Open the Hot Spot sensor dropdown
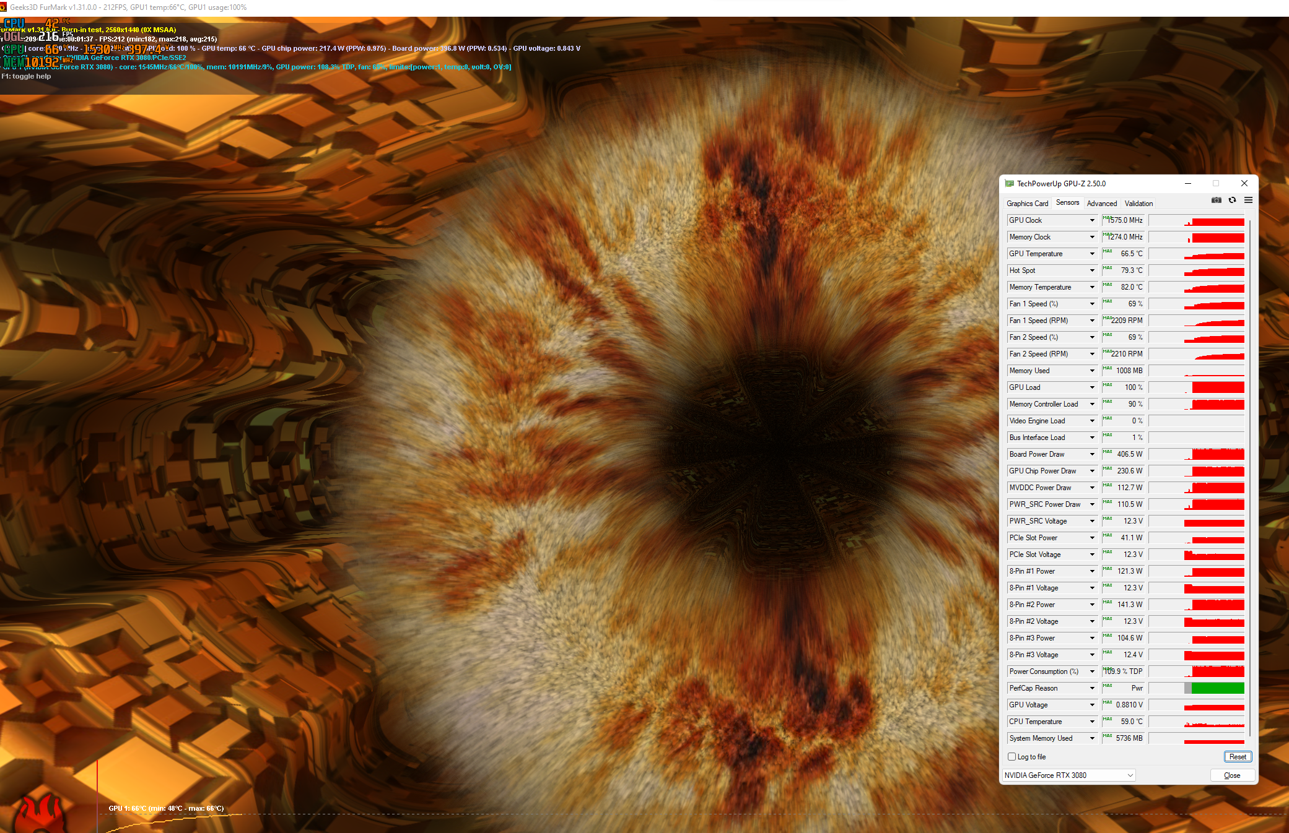The width and height of the screenshot is (1289, 833). pyautogui.click(x=1092, y=271)
